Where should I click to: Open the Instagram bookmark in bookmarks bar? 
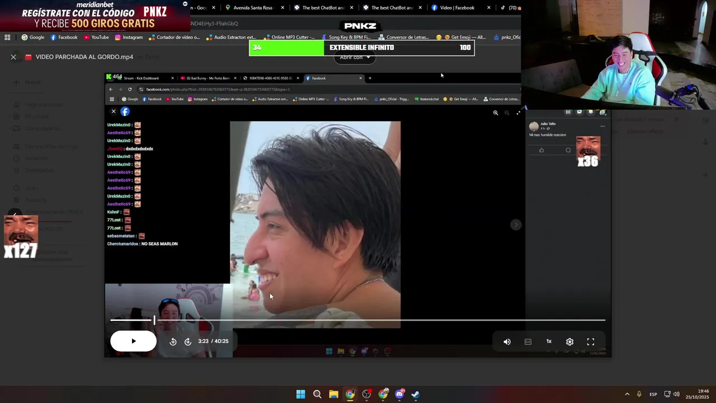[x=129, y=38]
